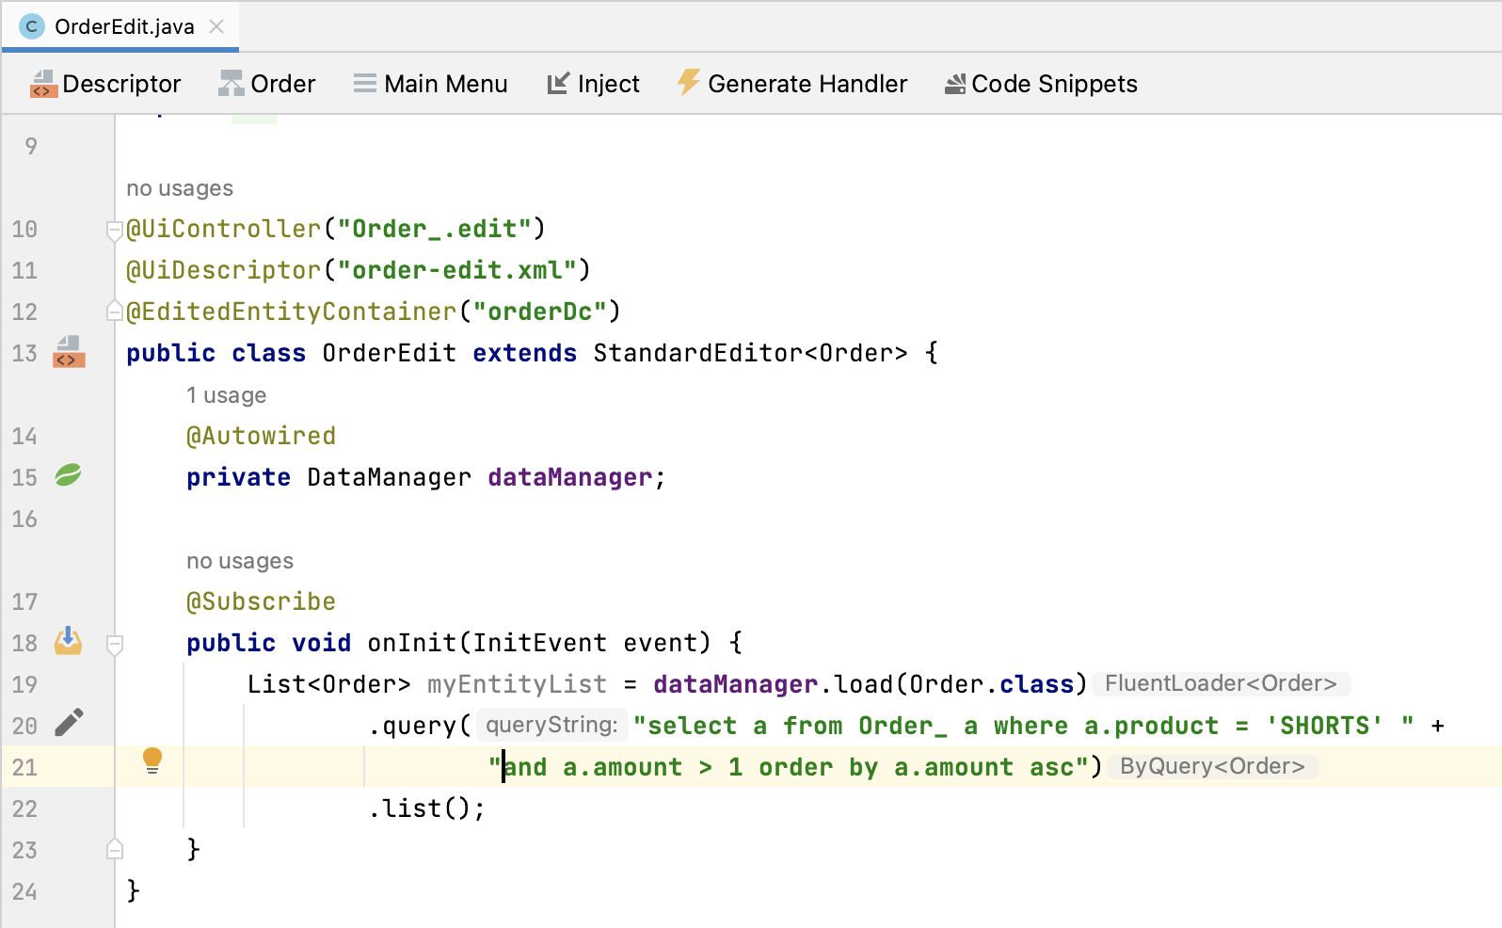
Task: Go to the Order entity from the toolbar
Action: click(267, 84)
